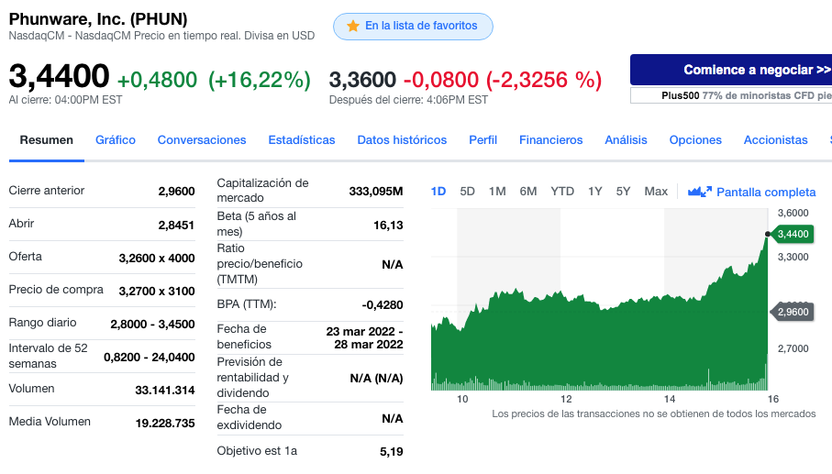Click the 'Cierre anterior' value 2,9600
Viewport: 832px width, 474px height.
click(177, 192)
